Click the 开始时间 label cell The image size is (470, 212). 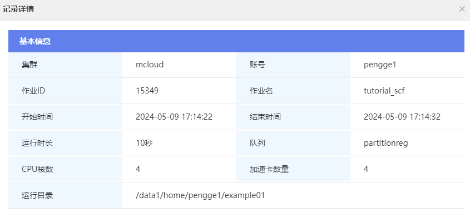tap(65, 117)
